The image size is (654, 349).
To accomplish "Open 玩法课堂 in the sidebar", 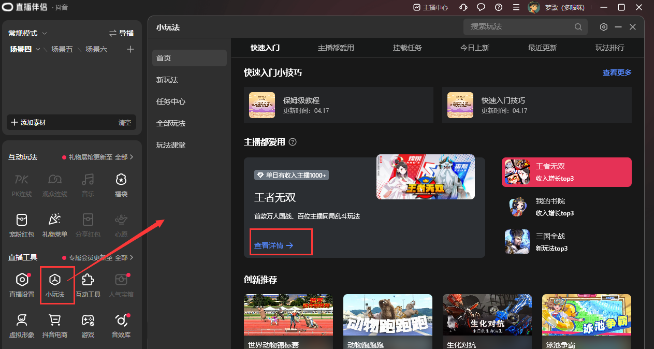I will (170, 144).
